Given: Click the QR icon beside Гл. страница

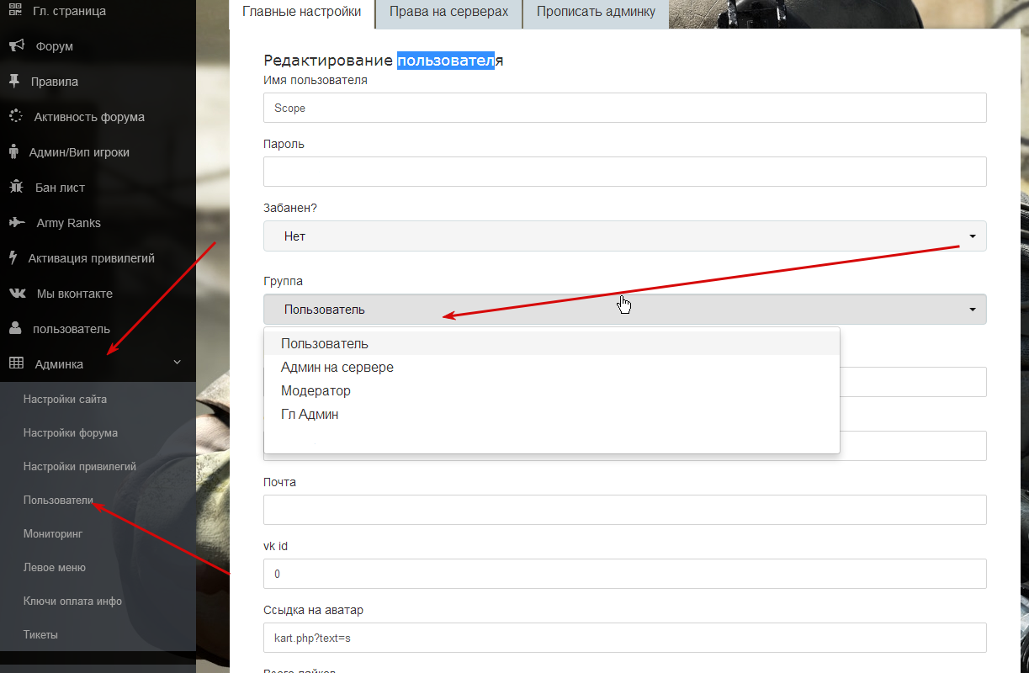Looking at the screenshot, I should (x=15, y=11).
